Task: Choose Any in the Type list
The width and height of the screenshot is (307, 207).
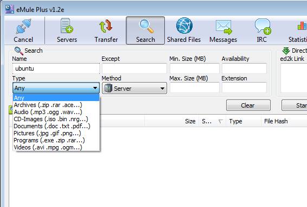Action: pos(56,97)
